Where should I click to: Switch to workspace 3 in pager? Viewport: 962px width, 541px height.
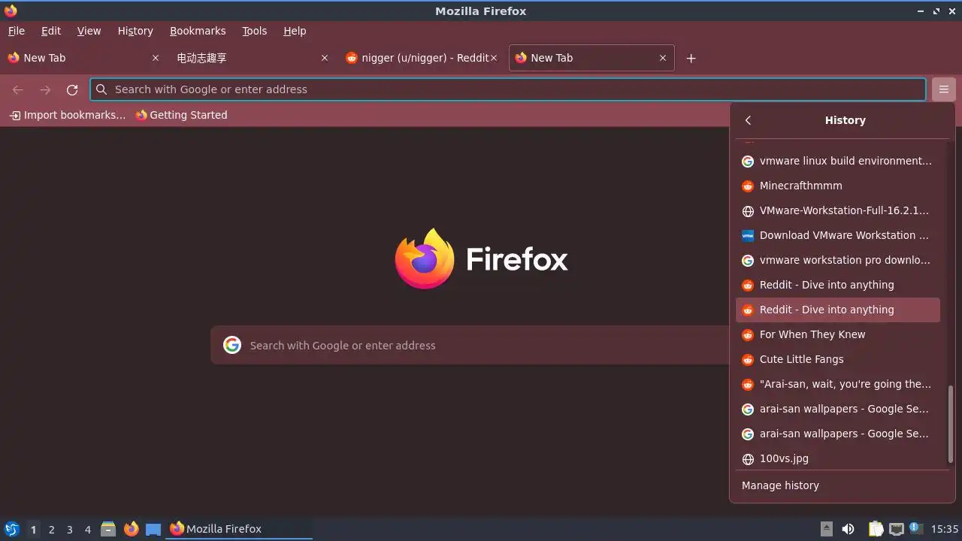coord(69,529)
